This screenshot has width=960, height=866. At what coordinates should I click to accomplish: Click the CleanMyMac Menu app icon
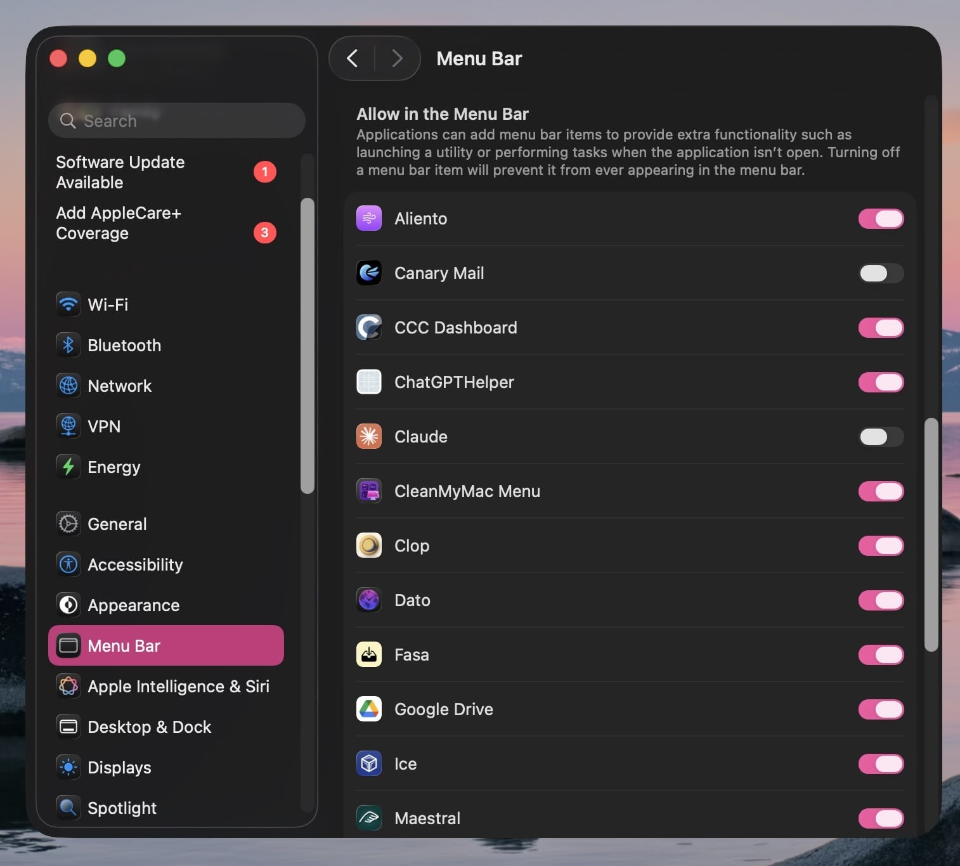point(369,491)
